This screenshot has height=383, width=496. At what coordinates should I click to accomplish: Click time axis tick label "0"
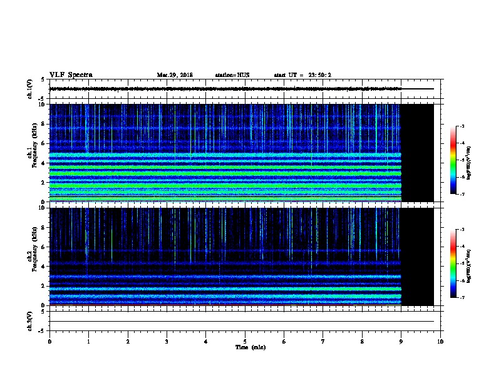point(49,342)
